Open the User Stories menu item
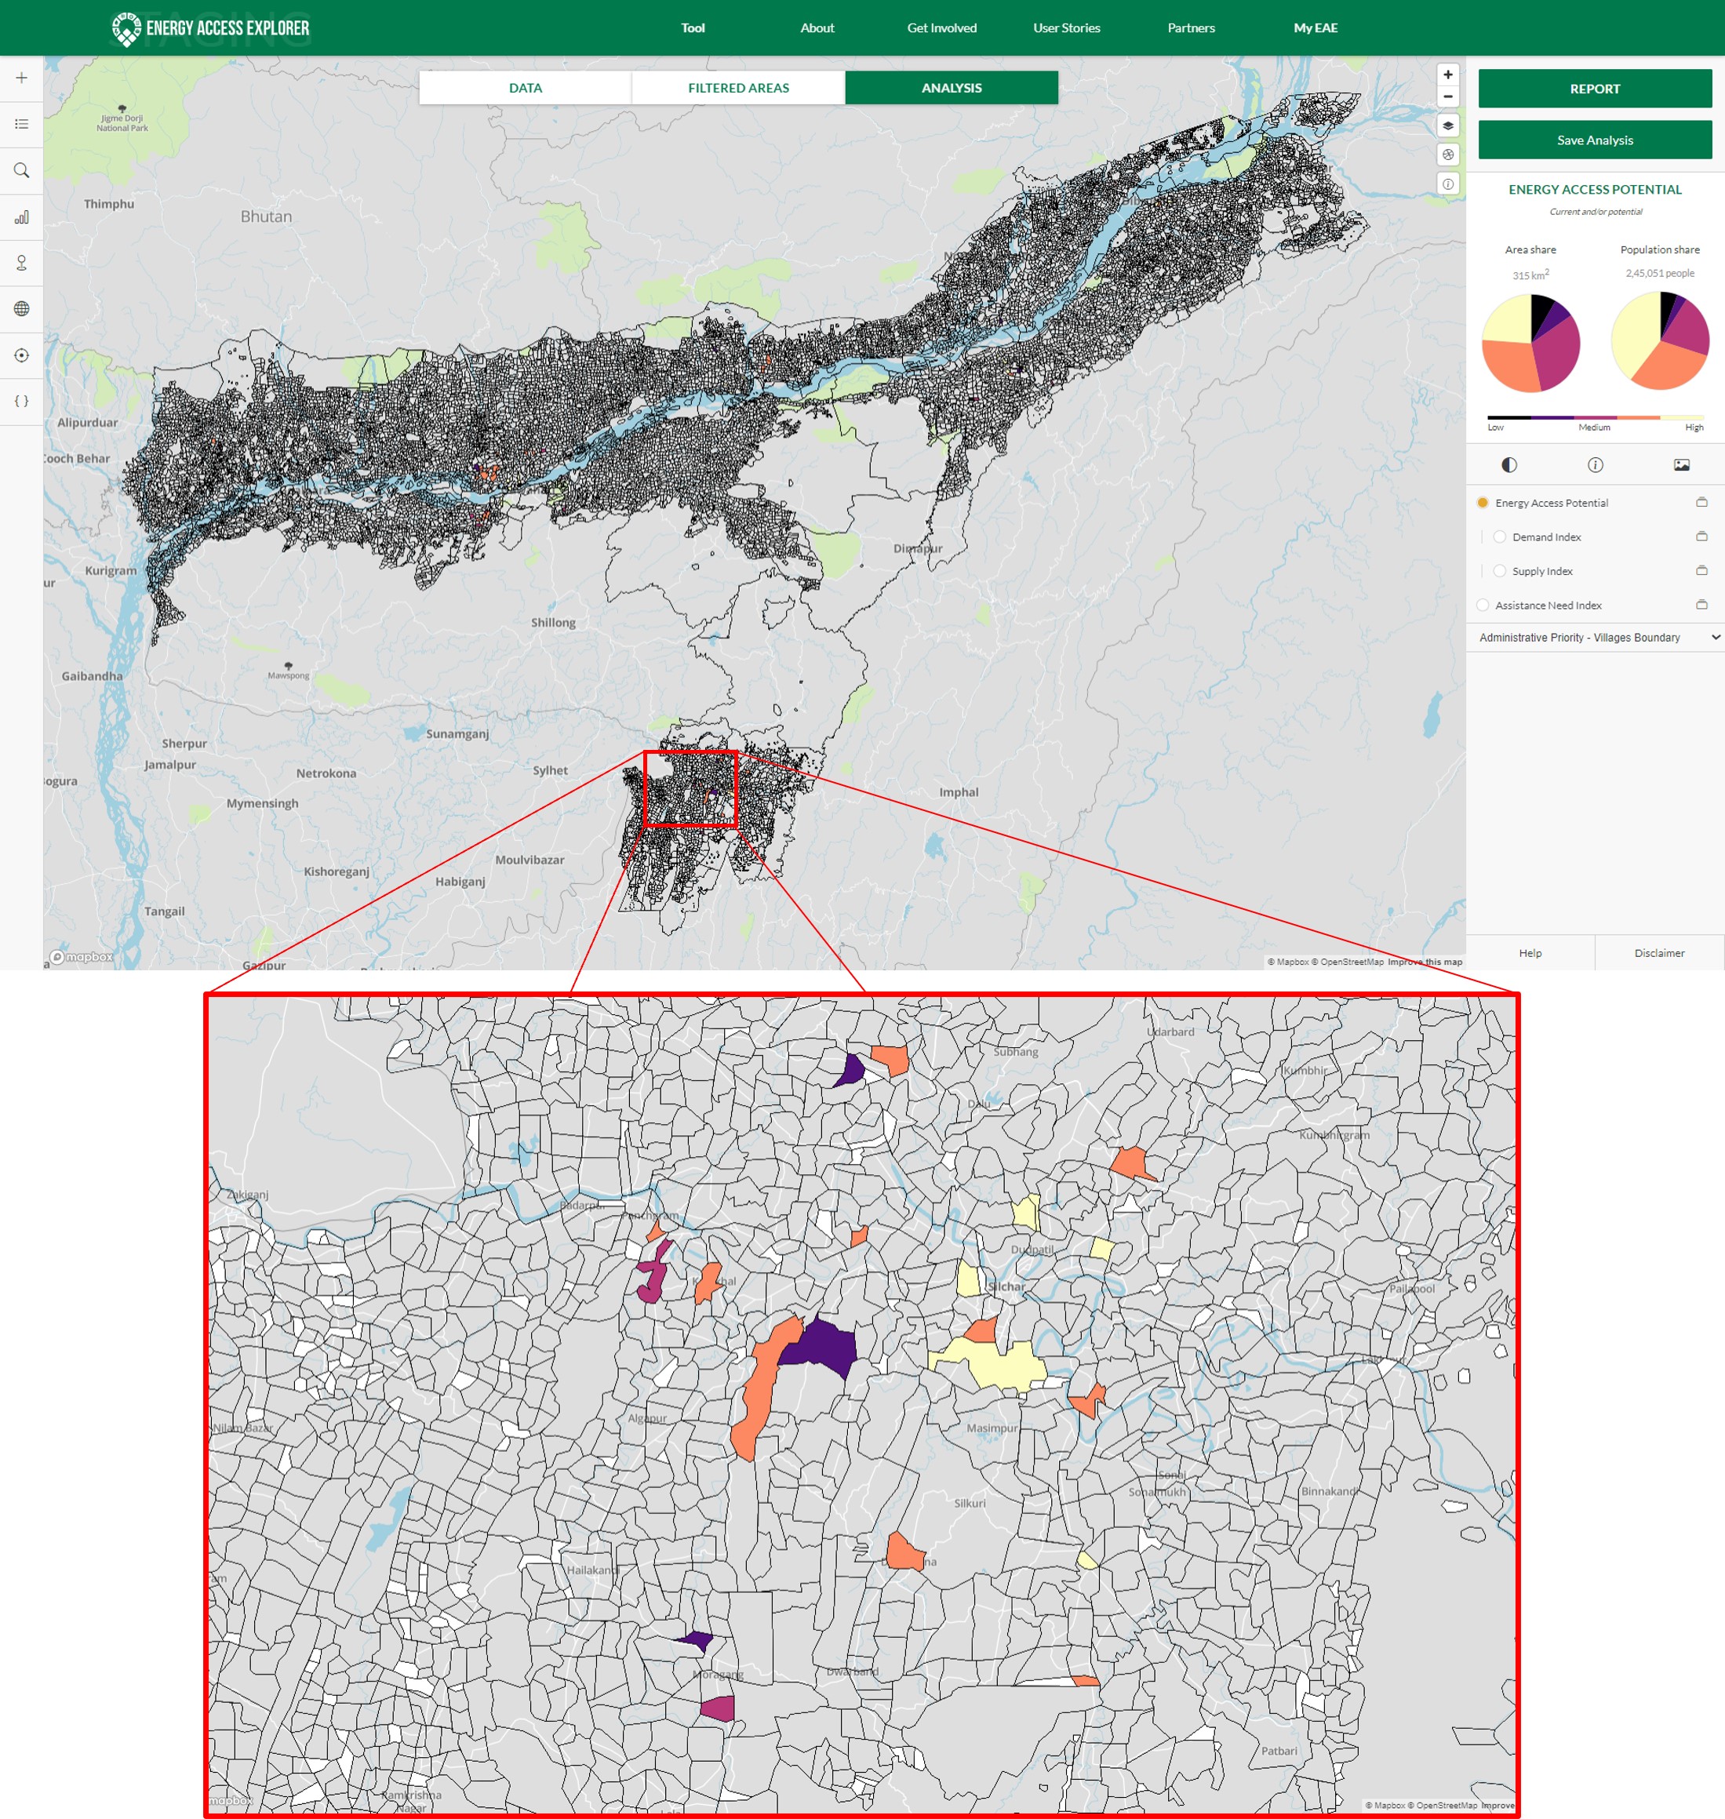Image resolution: width=1725 pixels, height=1819 pixels. 1066,27
